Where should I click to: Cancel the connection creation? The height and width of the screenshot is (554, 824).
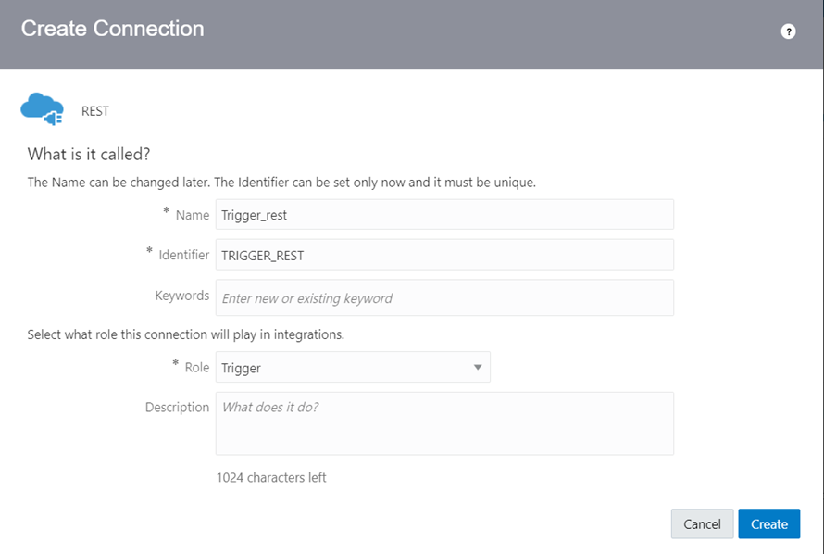tap(702, 523)
